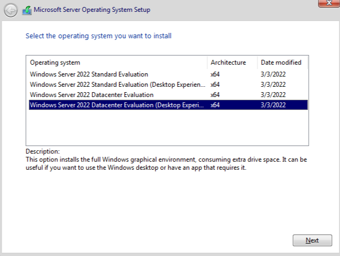Click the Description label
Screen dimensions: 340x256
point(43,151)
